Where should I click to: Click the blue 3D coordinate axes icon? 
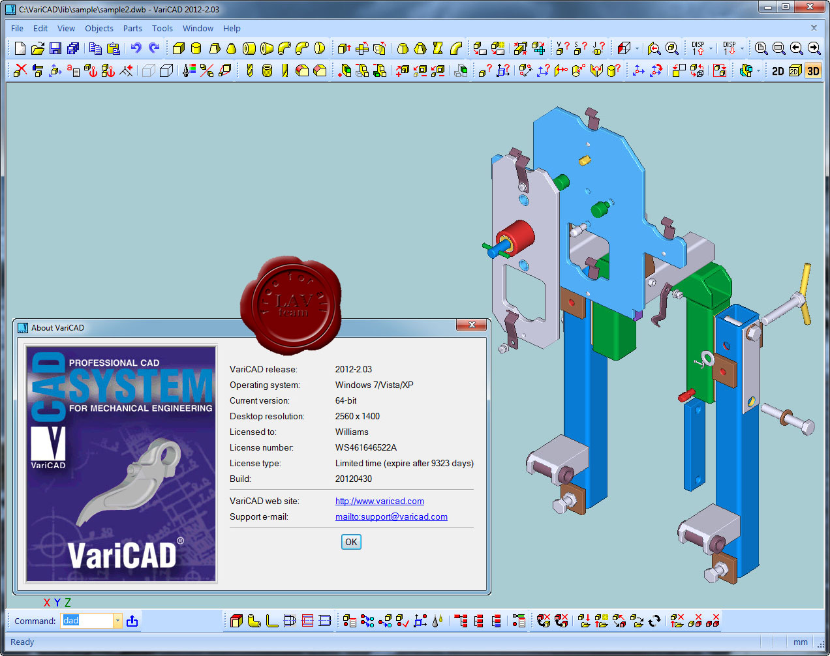[639, 70]
